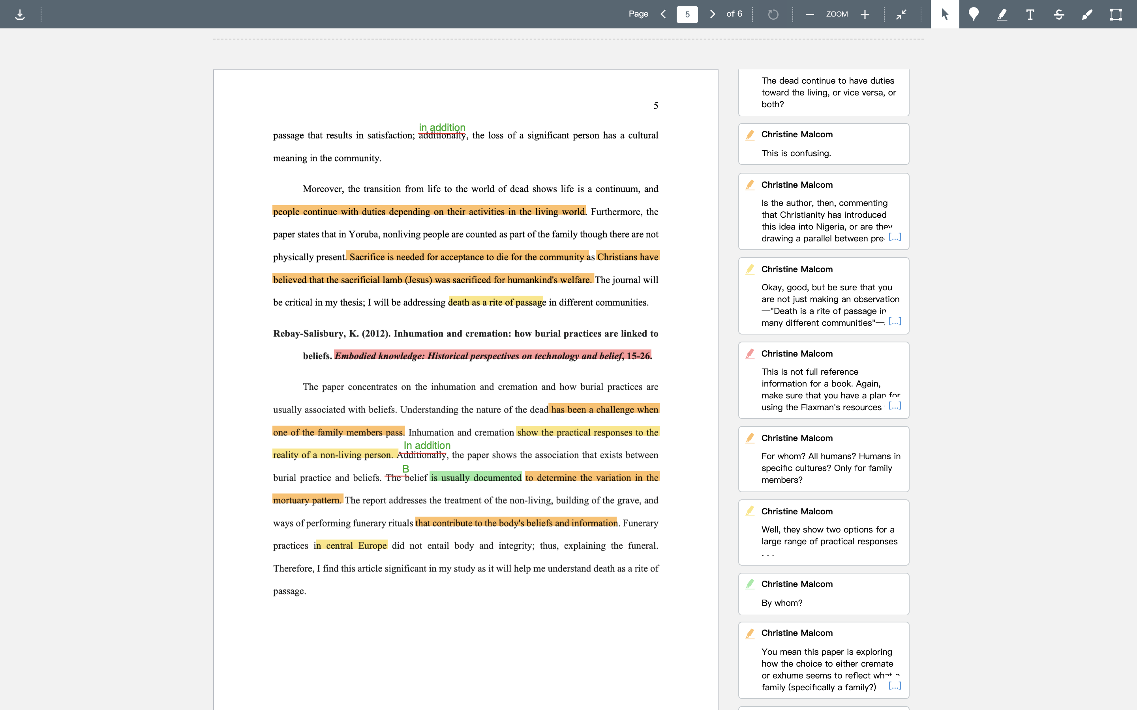Expand the 'Okay, good, but be sure' comment
This screenshot has height=710, width=1137.
coord(895,321)
